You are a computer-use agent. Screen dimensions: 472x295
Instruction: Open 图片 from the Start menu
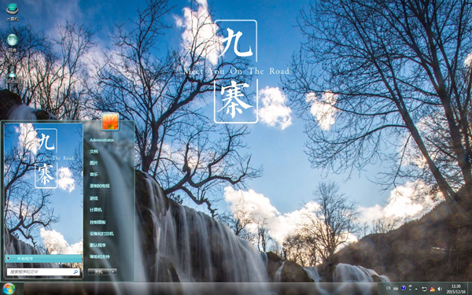click(x=94, y=163)
